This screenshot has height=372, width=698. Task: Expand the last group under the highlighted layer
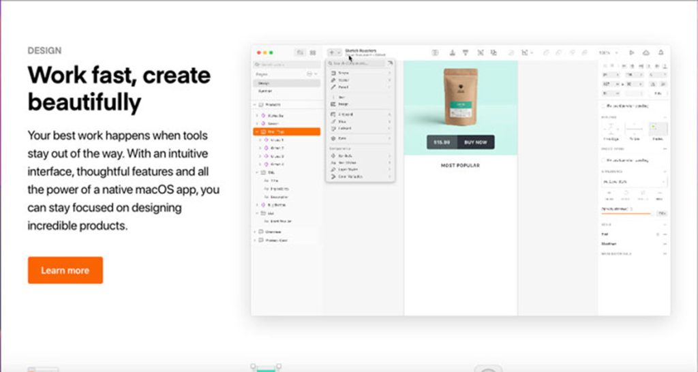(260, 164)
